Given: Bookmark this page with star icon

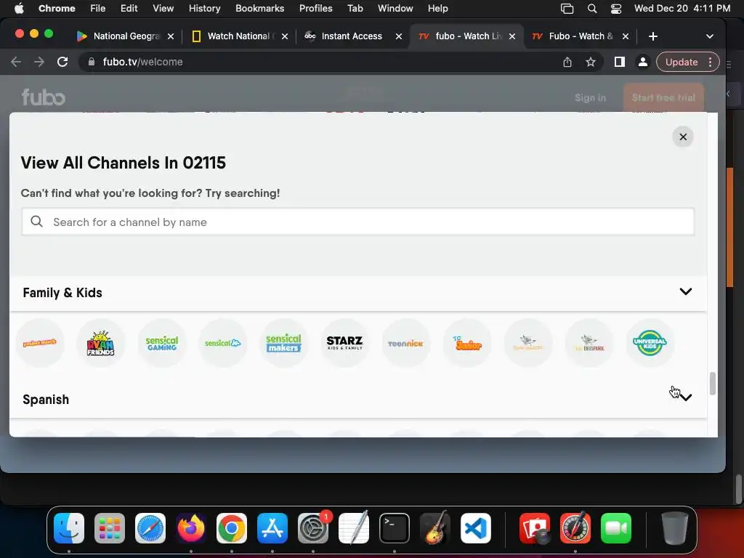Looking at the screenshot, I should point(590,62).
